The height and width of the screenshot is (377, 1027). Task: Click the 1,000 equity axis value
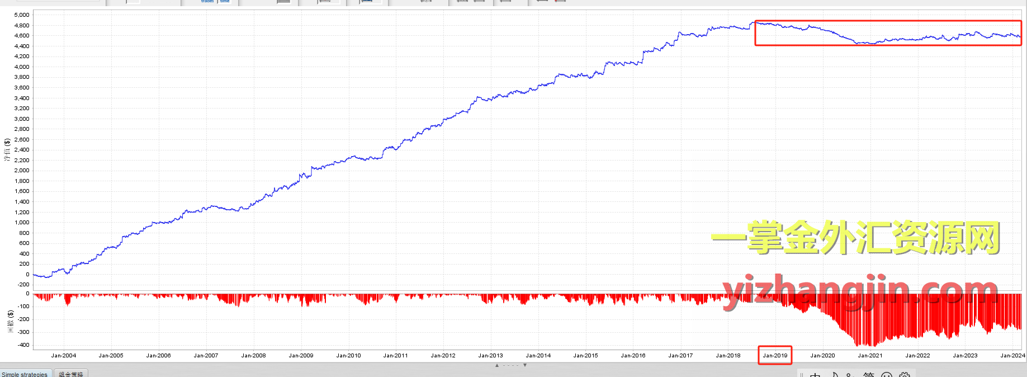tap(22, 223)
